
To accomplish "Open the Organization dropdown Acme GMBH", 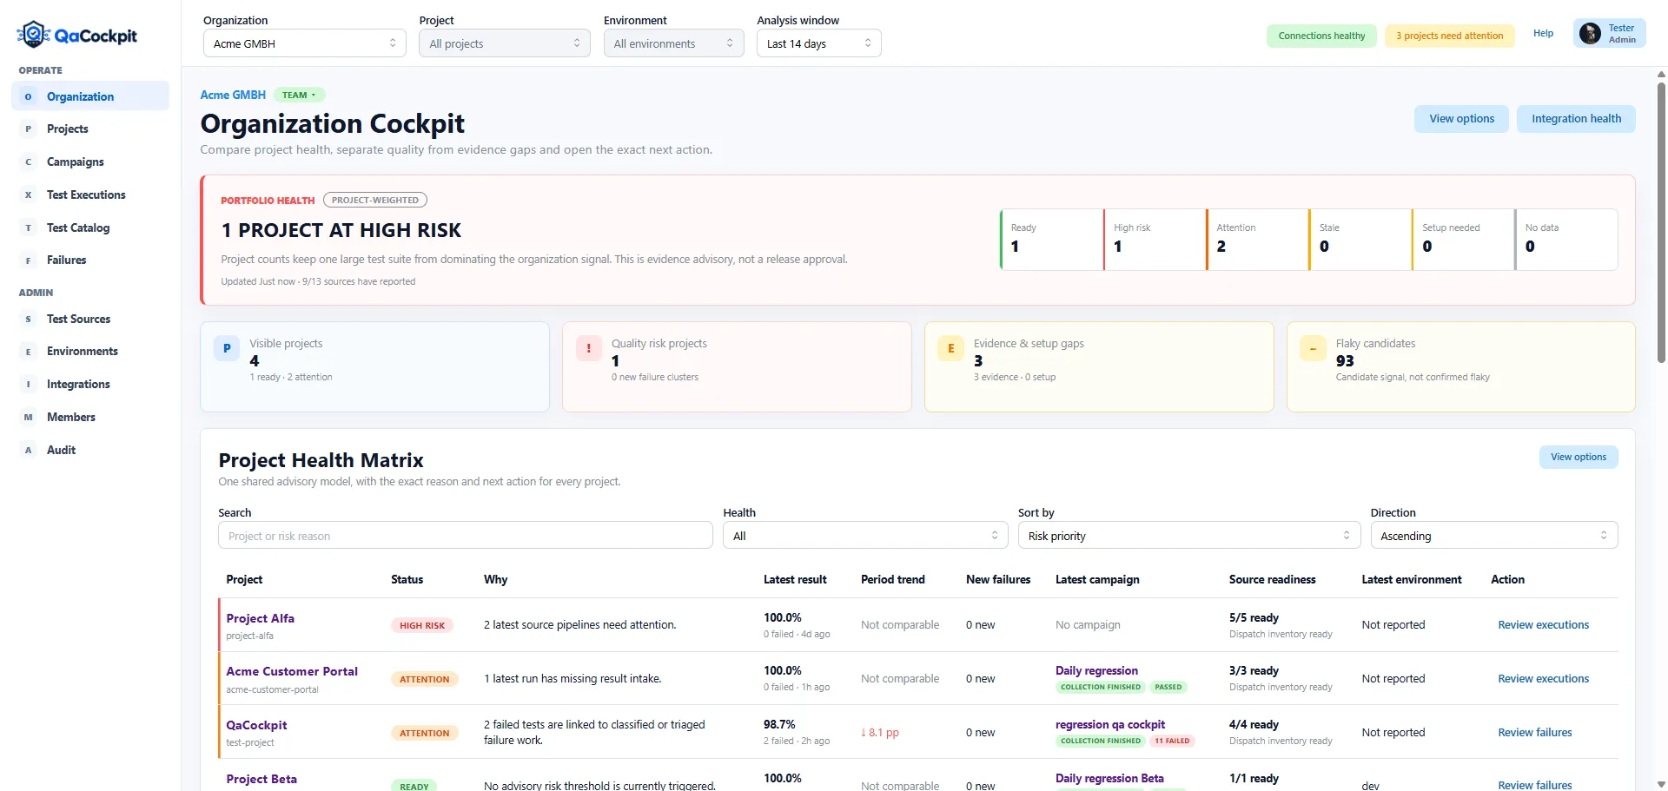I will coord(305,43).
